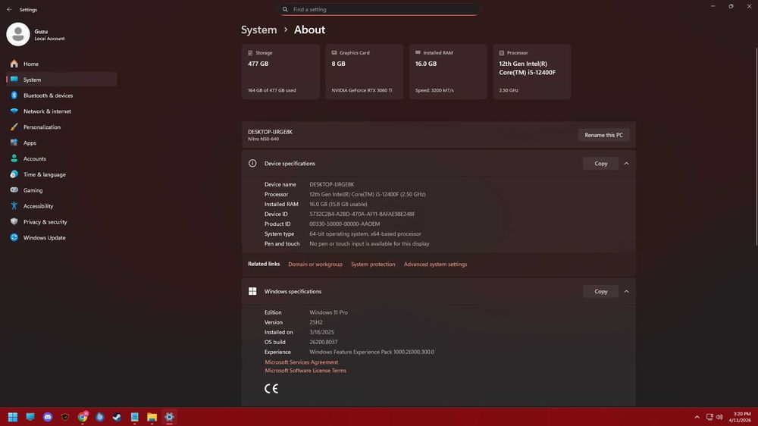Open the Guzu user avatar
The image size is (758, 426).
18,34
